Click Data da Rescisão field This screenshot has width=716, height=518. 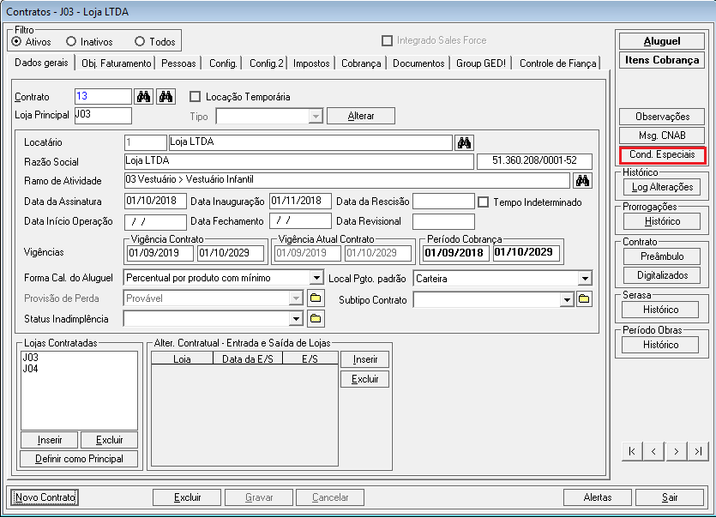pyautogui.click(x=443, y=202)
